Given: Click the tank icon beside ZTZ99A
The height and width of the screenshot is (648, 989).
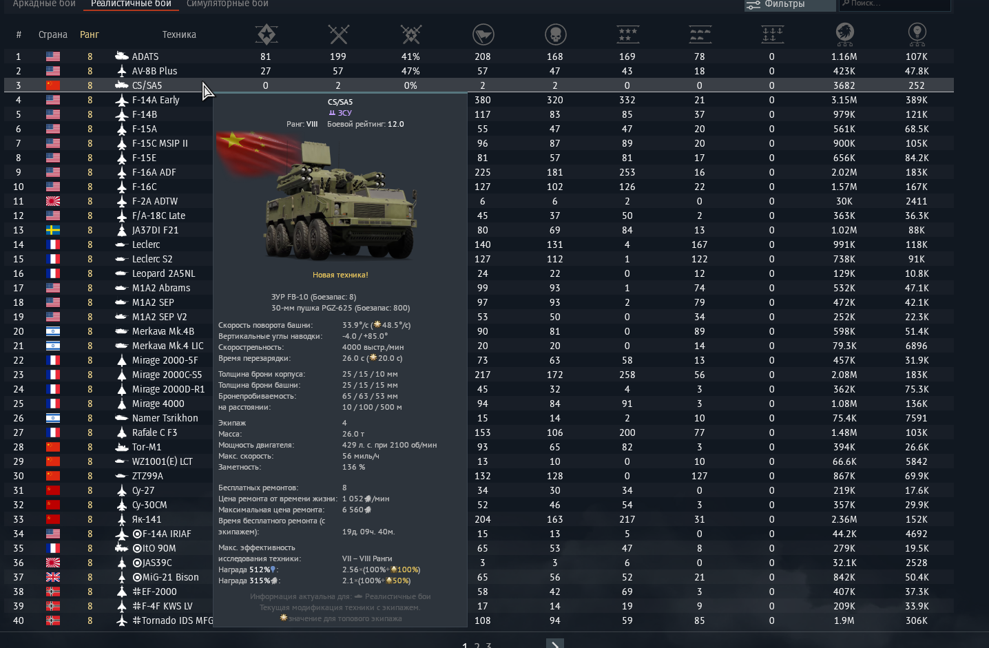Looking at the screenshot, I should pos(121,476).
